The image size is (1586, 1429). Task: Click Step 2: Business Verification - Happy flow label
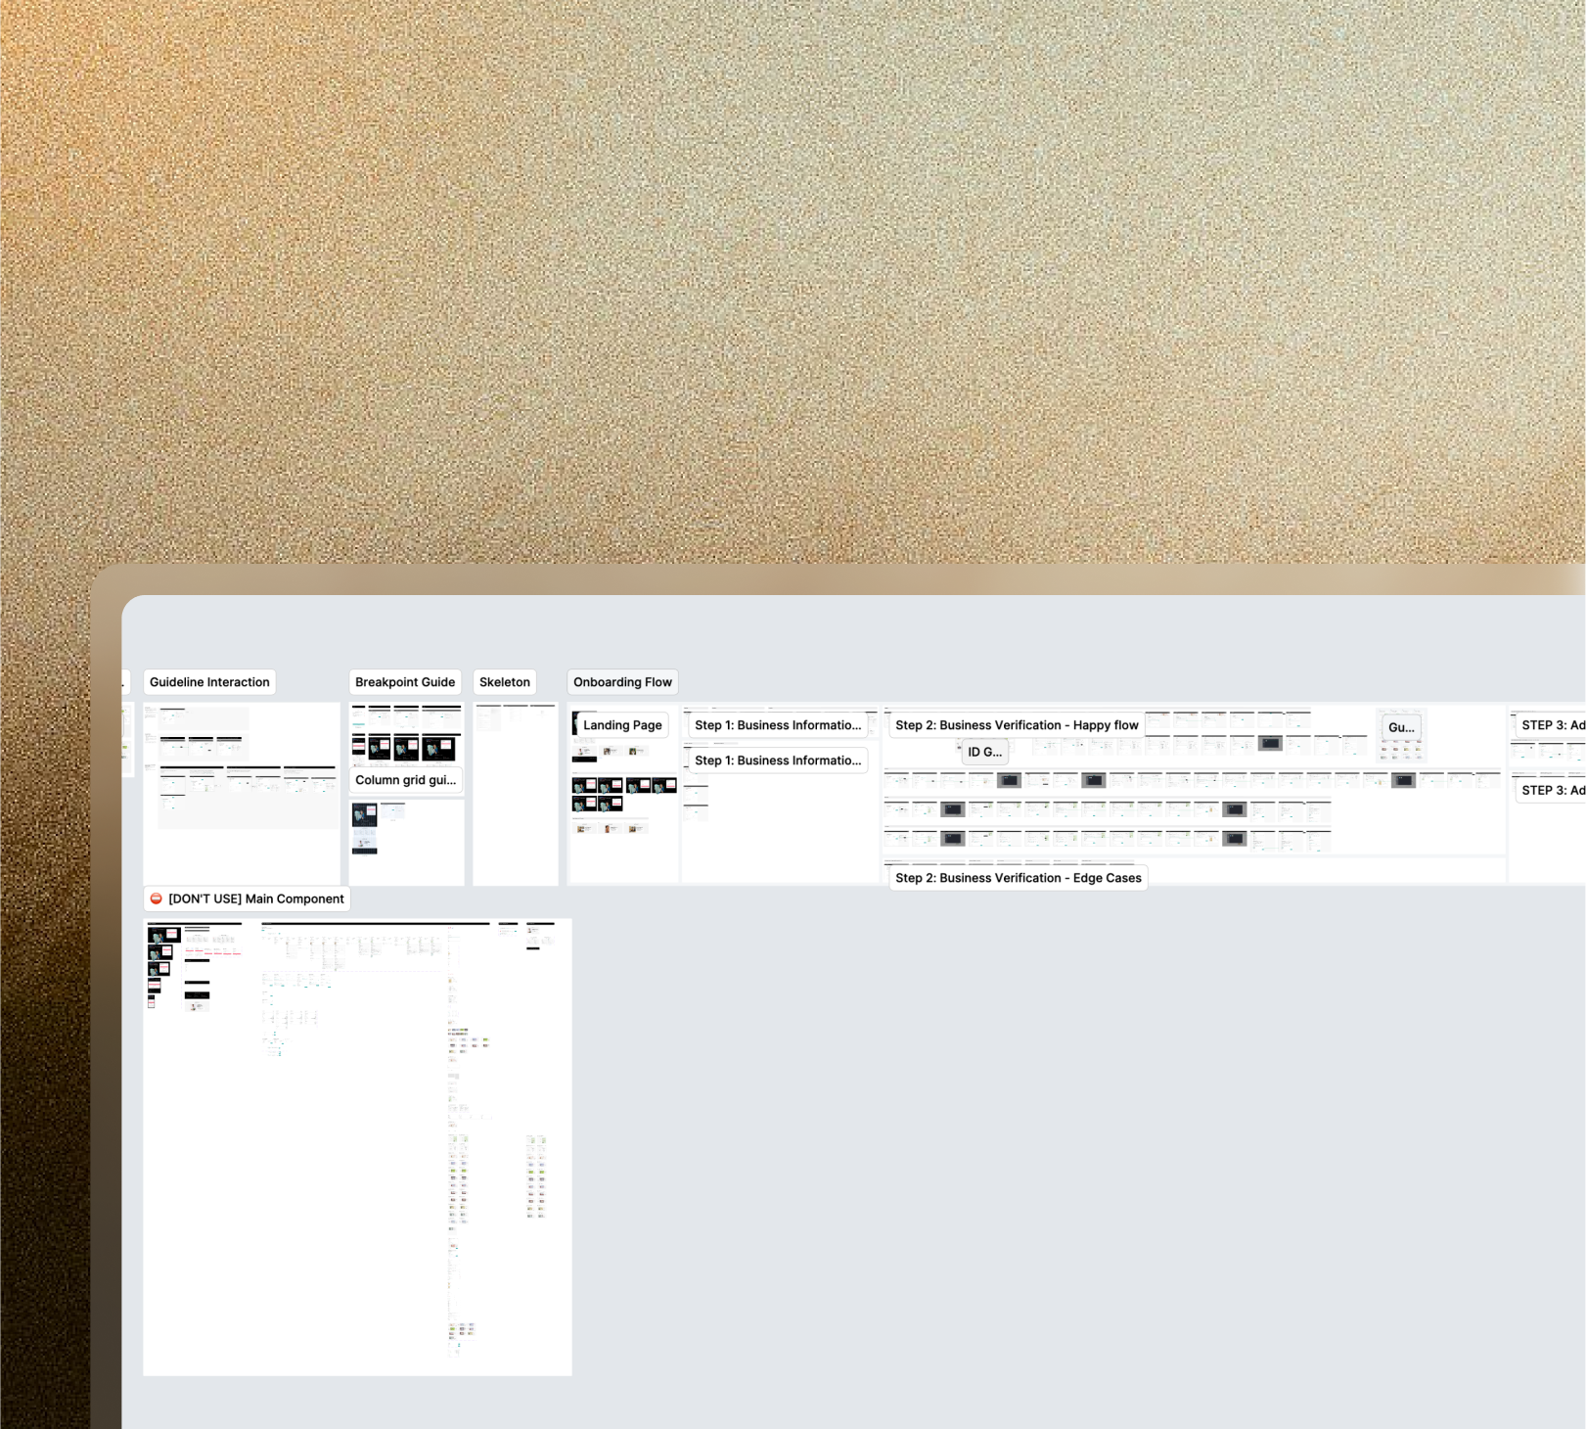(x=1017, y=725)
